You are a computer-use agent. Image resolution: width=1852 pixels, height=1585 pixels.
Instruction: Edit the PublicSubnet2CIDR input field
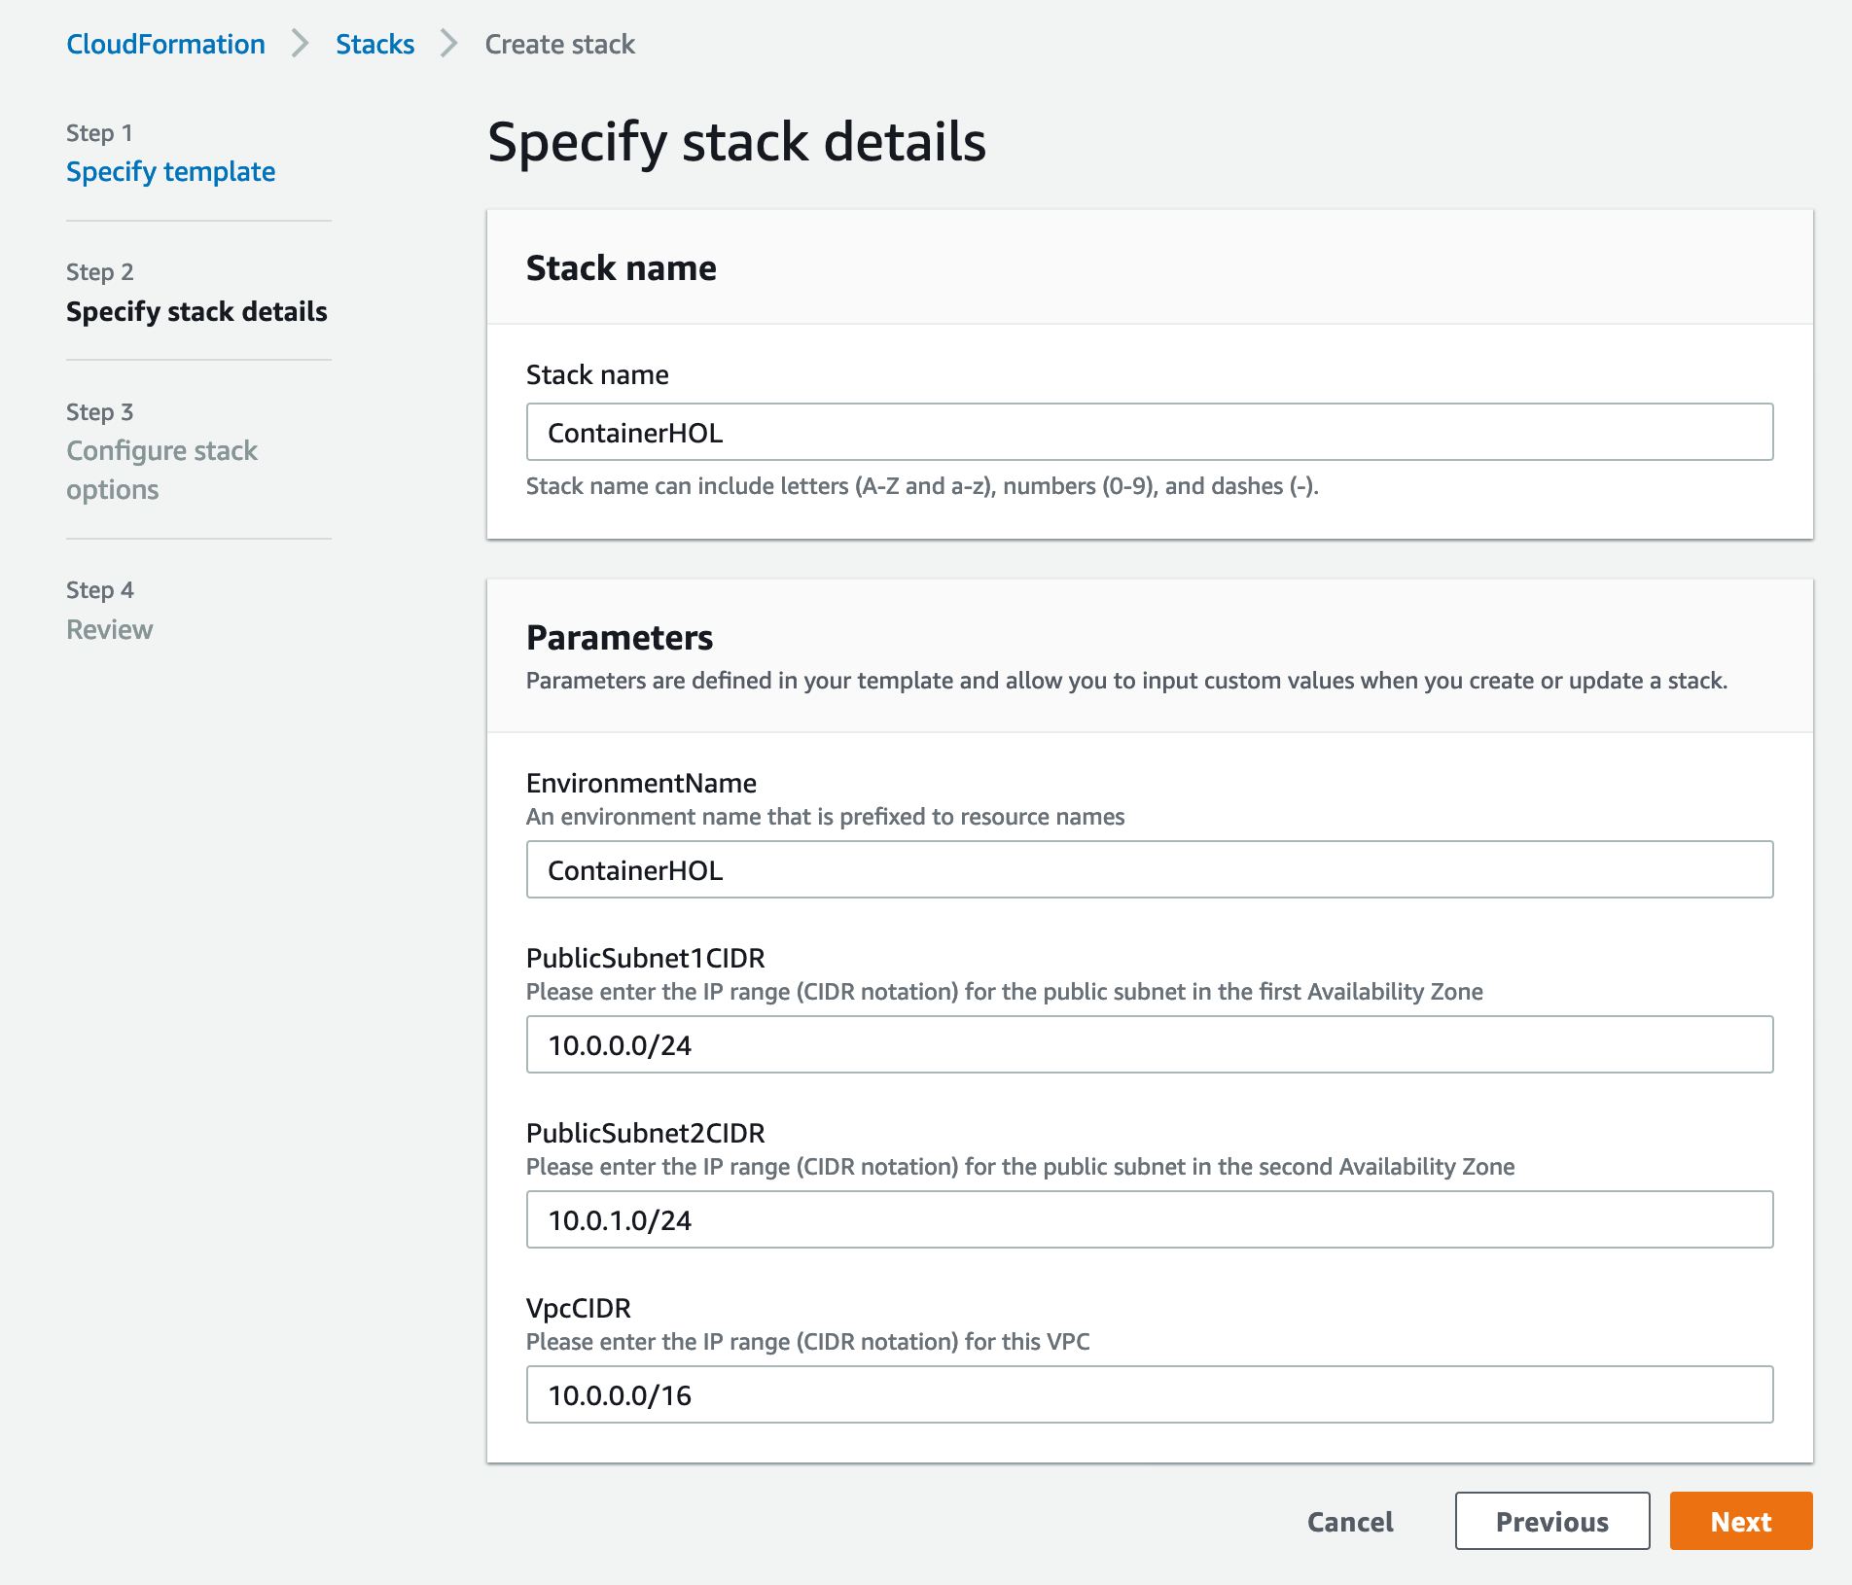[x=1150, y=1219]
